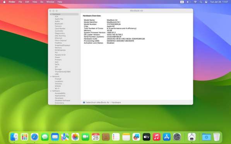Open the Apple menu

tap(4, 2)
